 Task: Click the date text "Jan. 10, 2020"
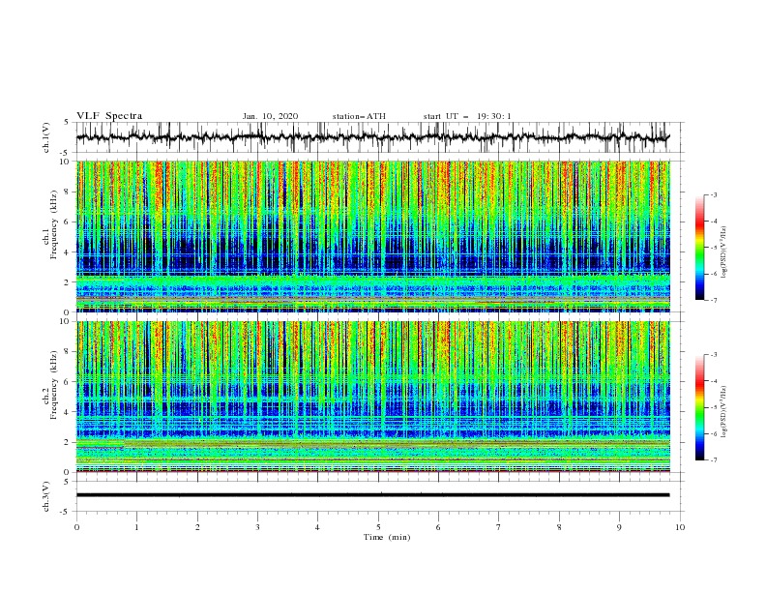click(x=270, y=116)
